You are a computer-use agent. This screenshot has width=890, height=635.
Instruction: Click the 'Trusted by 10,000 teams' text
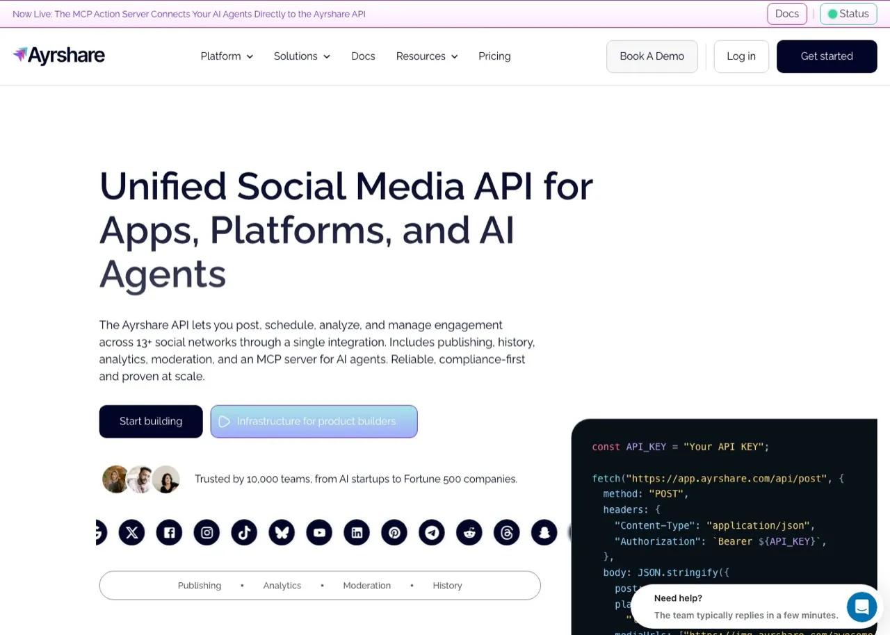click(356, 479)
